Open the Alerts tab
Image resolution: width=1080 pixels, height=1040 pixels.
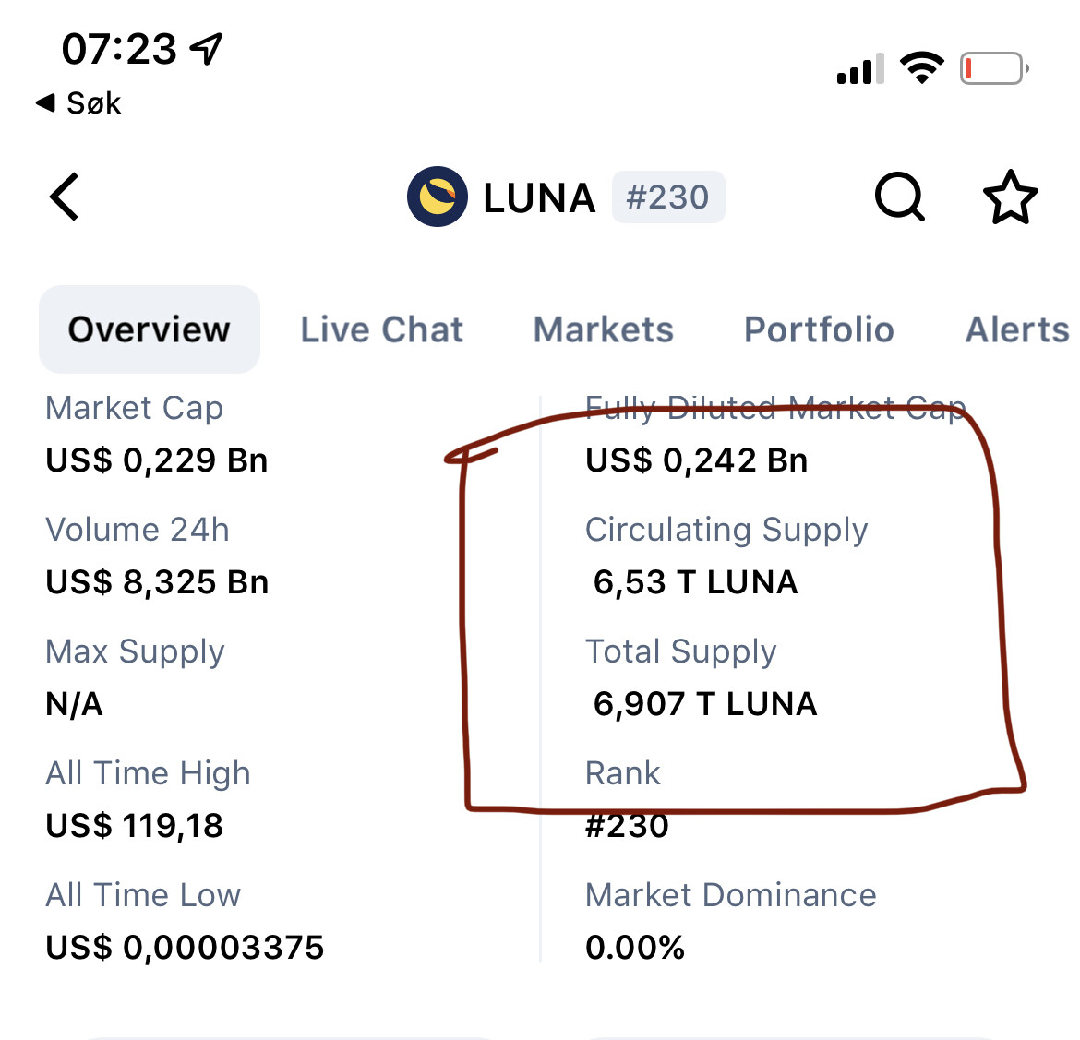point(1018,329)
